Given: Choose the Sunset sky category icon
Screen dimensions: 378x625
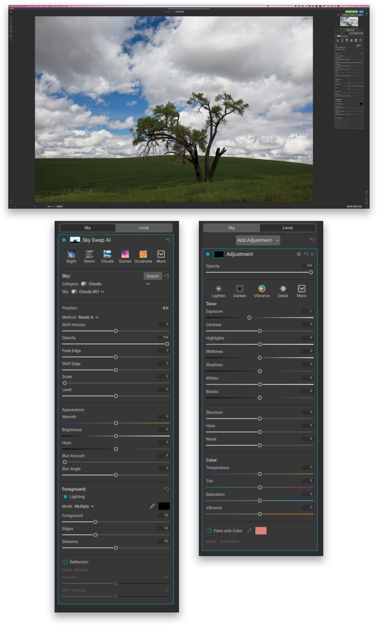Looking at the screenshot, I should [125, 254].
